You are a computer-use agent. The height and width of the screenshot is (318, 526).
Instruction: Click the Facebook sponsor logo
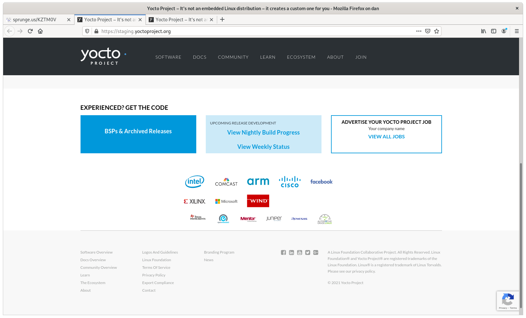(x=321, y=182)
